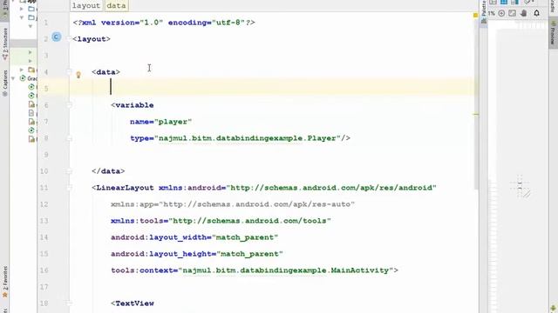Click the opening <data> tag
This screenshot has height=313, width=558.
click(x=106, y=72)
